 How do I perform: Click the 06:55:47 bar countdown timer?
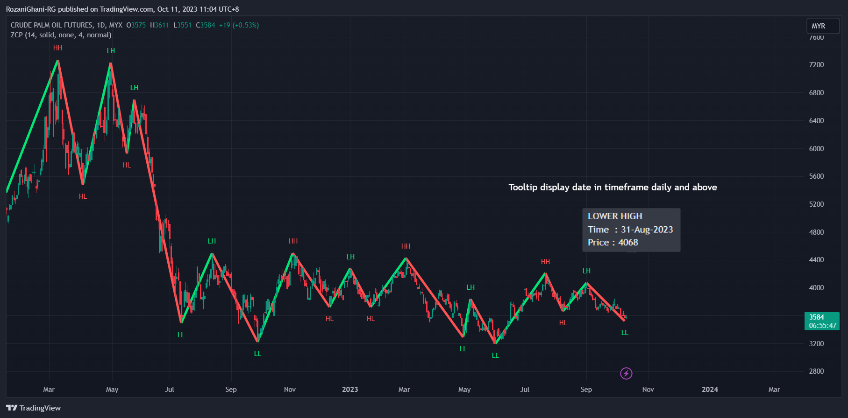click(822, 326)
